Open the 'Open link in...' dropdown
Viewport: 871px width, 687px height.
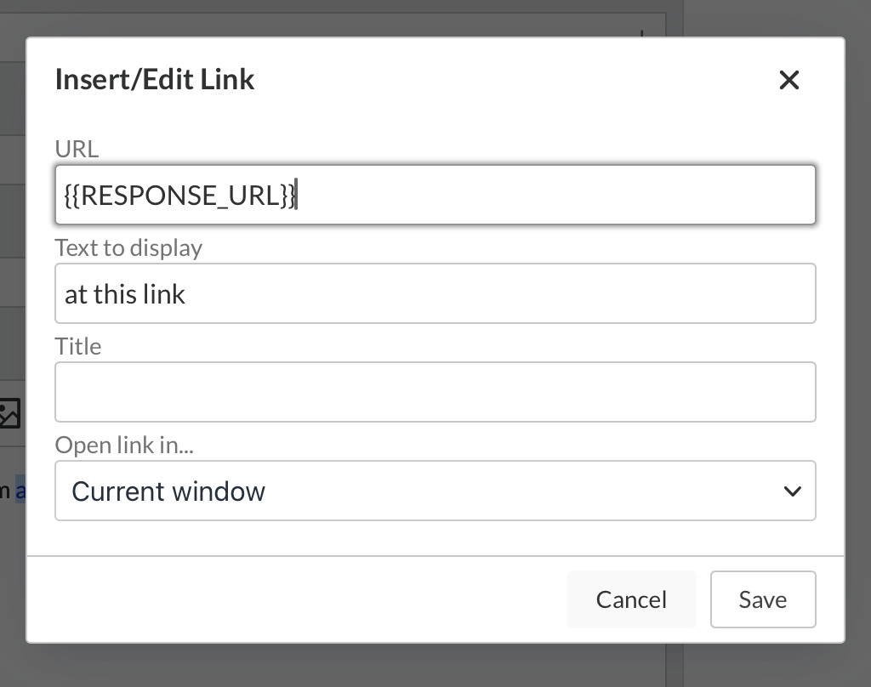435,491
